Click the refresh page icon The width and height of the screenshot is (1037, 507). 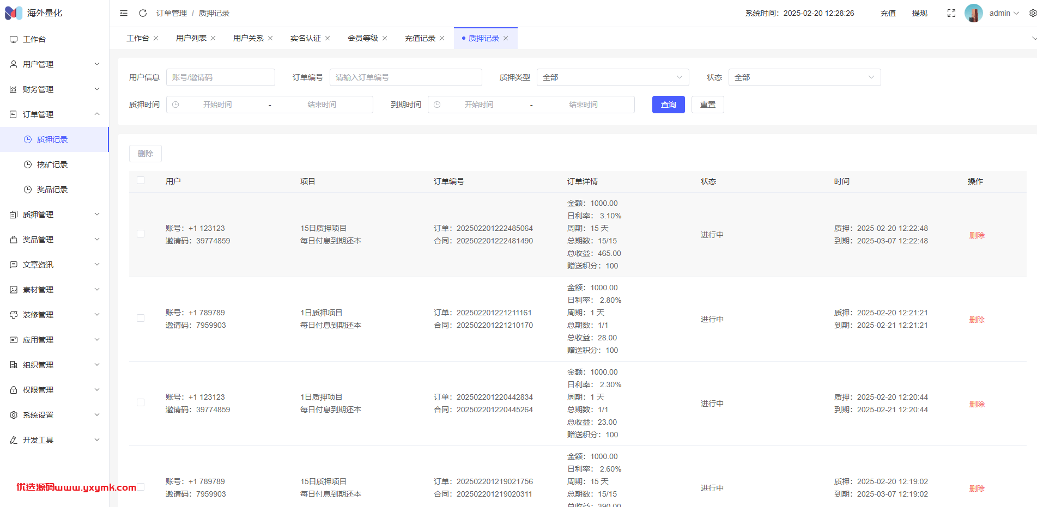(x=143, y=13)
